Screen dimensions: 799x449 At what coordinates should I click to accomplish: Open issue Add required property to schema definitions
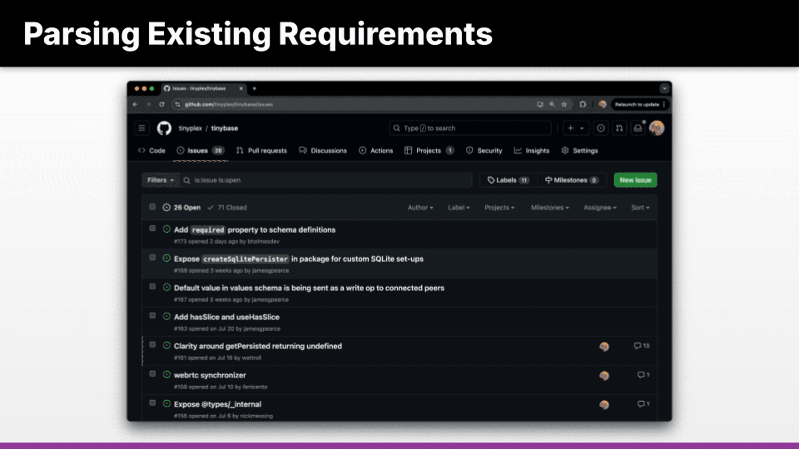pyautogui.click(x=255, y=229)
